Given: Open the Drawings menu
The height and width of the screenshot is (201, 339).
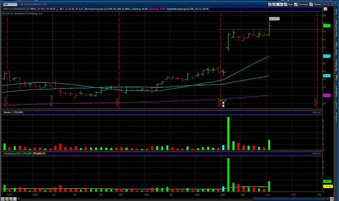Looking at the screenshot, I should 303,4.
